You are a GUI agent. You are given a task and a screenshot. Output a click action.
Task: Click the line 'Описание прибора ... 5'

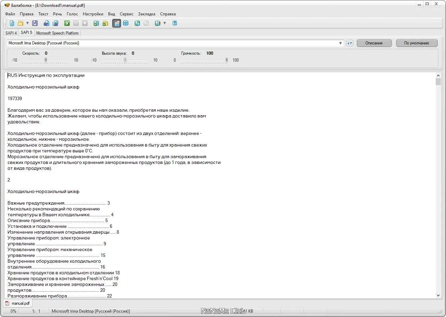tap(57, 221)
